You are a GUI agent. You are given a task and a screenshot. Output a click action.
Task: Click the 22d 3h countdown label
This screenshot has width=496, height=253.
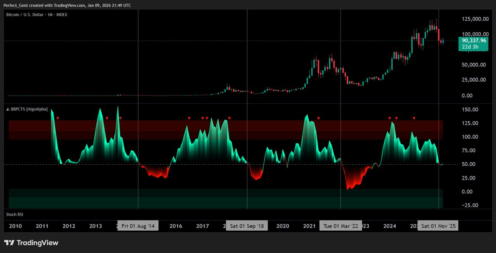pyautogui.click(x=469, y=47)
